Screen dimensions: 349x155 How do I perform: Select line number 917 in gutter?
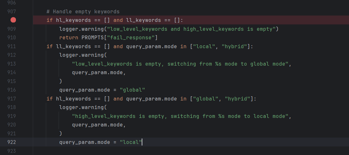11,99
